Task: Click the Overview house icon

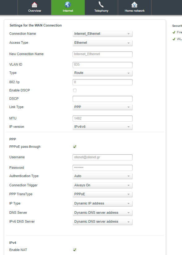Action: 34,5
